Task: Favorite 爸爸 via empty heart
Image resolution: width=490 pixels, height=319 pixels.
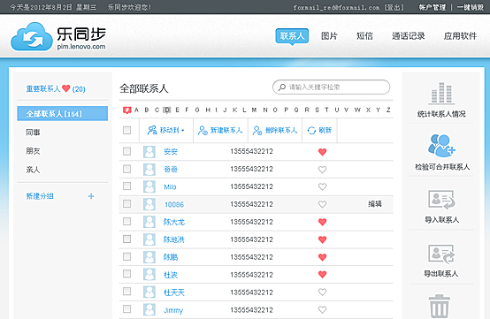Action: (x=323, y=170)
